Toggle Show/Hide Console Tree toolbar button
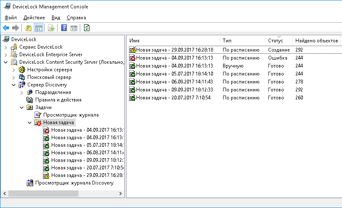The width and height of the screenshot is (342, 208). [x=38, y=28]
